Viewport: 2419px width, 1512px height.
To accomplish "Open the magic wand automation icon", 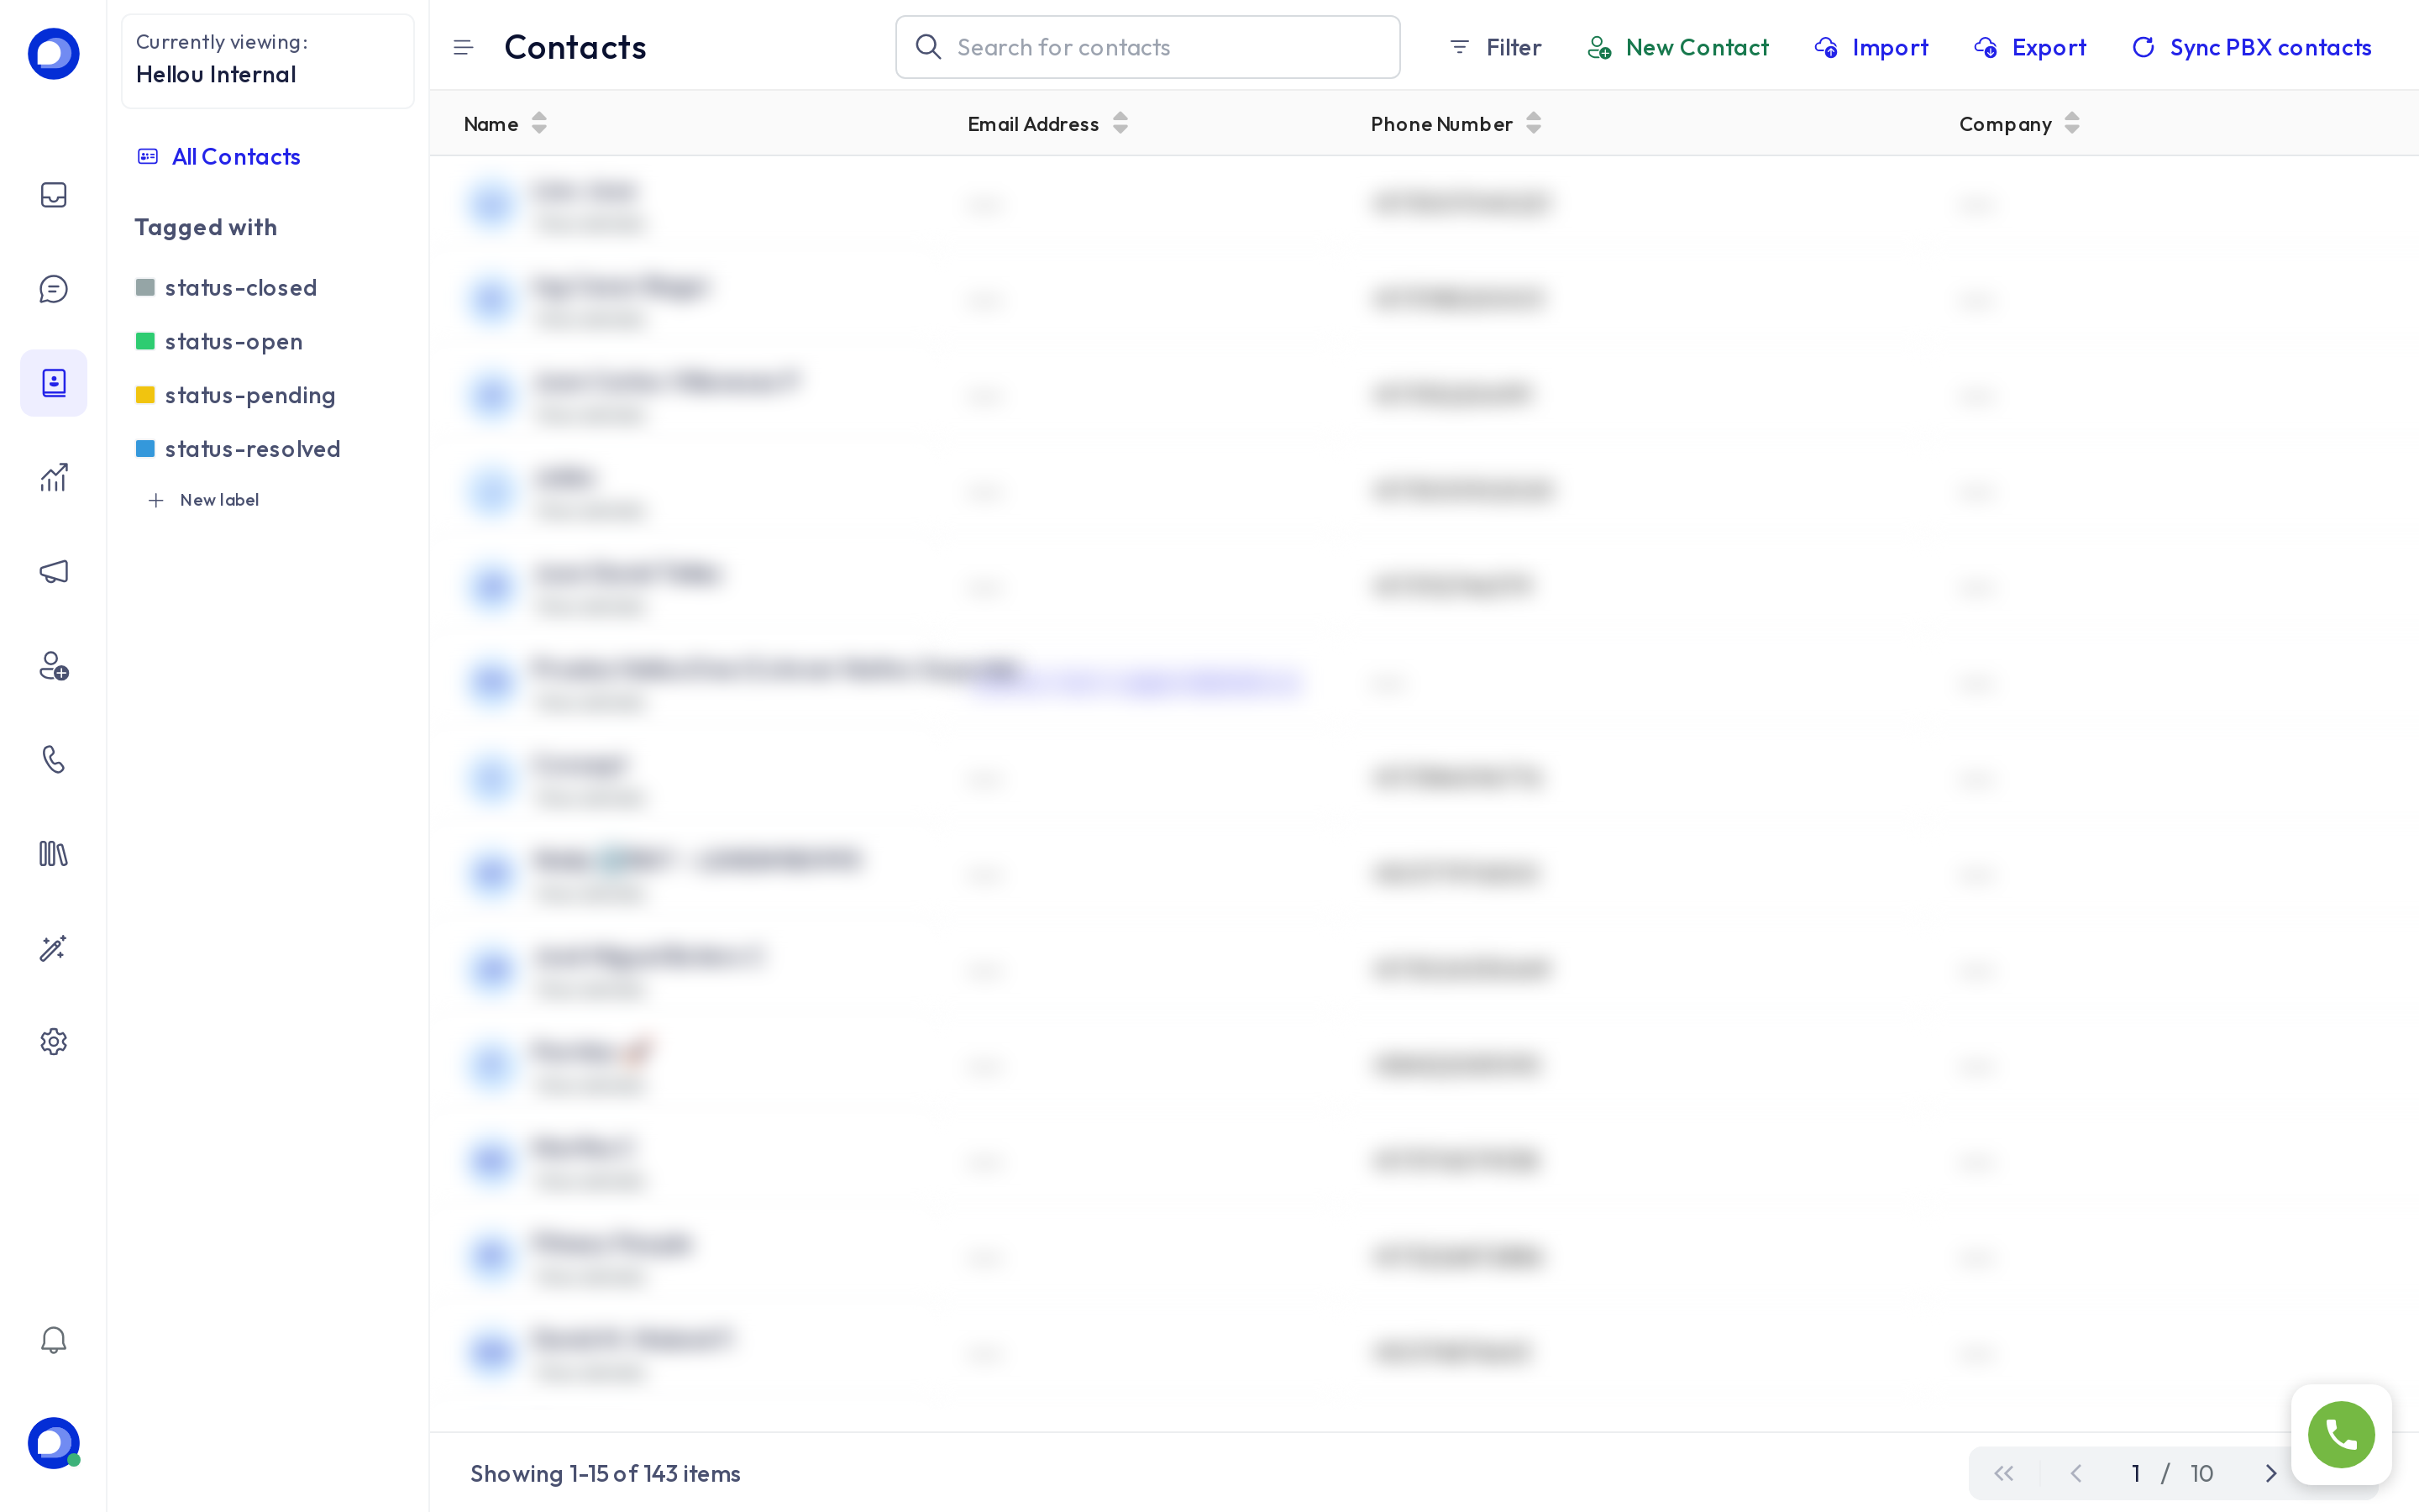I will pos(53,948).
